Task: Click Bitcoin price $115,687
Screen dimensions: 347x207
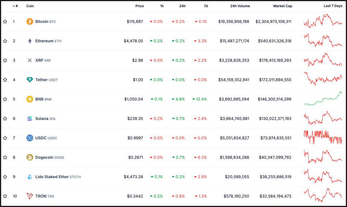Action: (135, 22)
